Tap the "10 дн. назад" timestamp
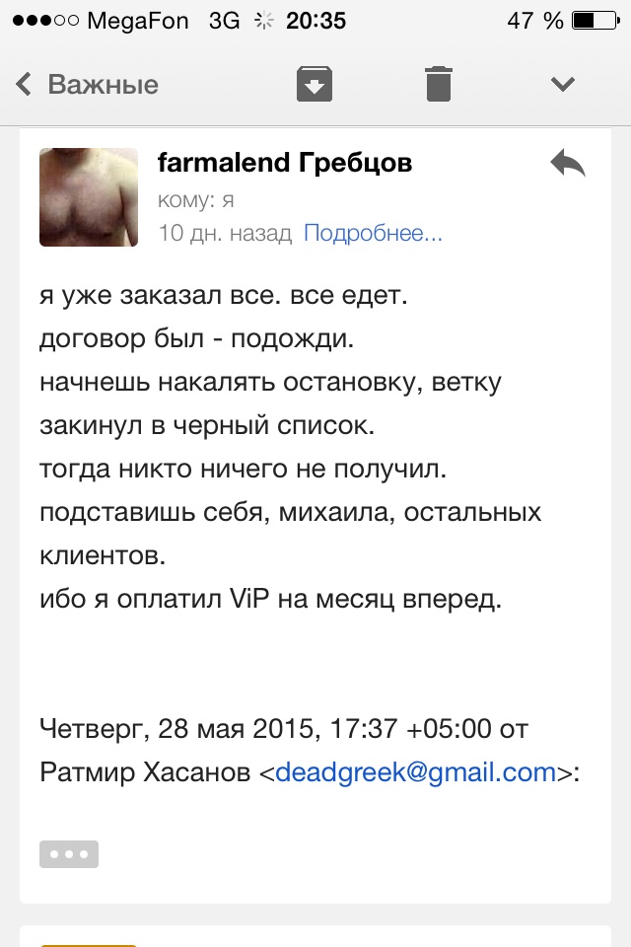The width and height of the screenshot is (631, 947). [225, 234]
